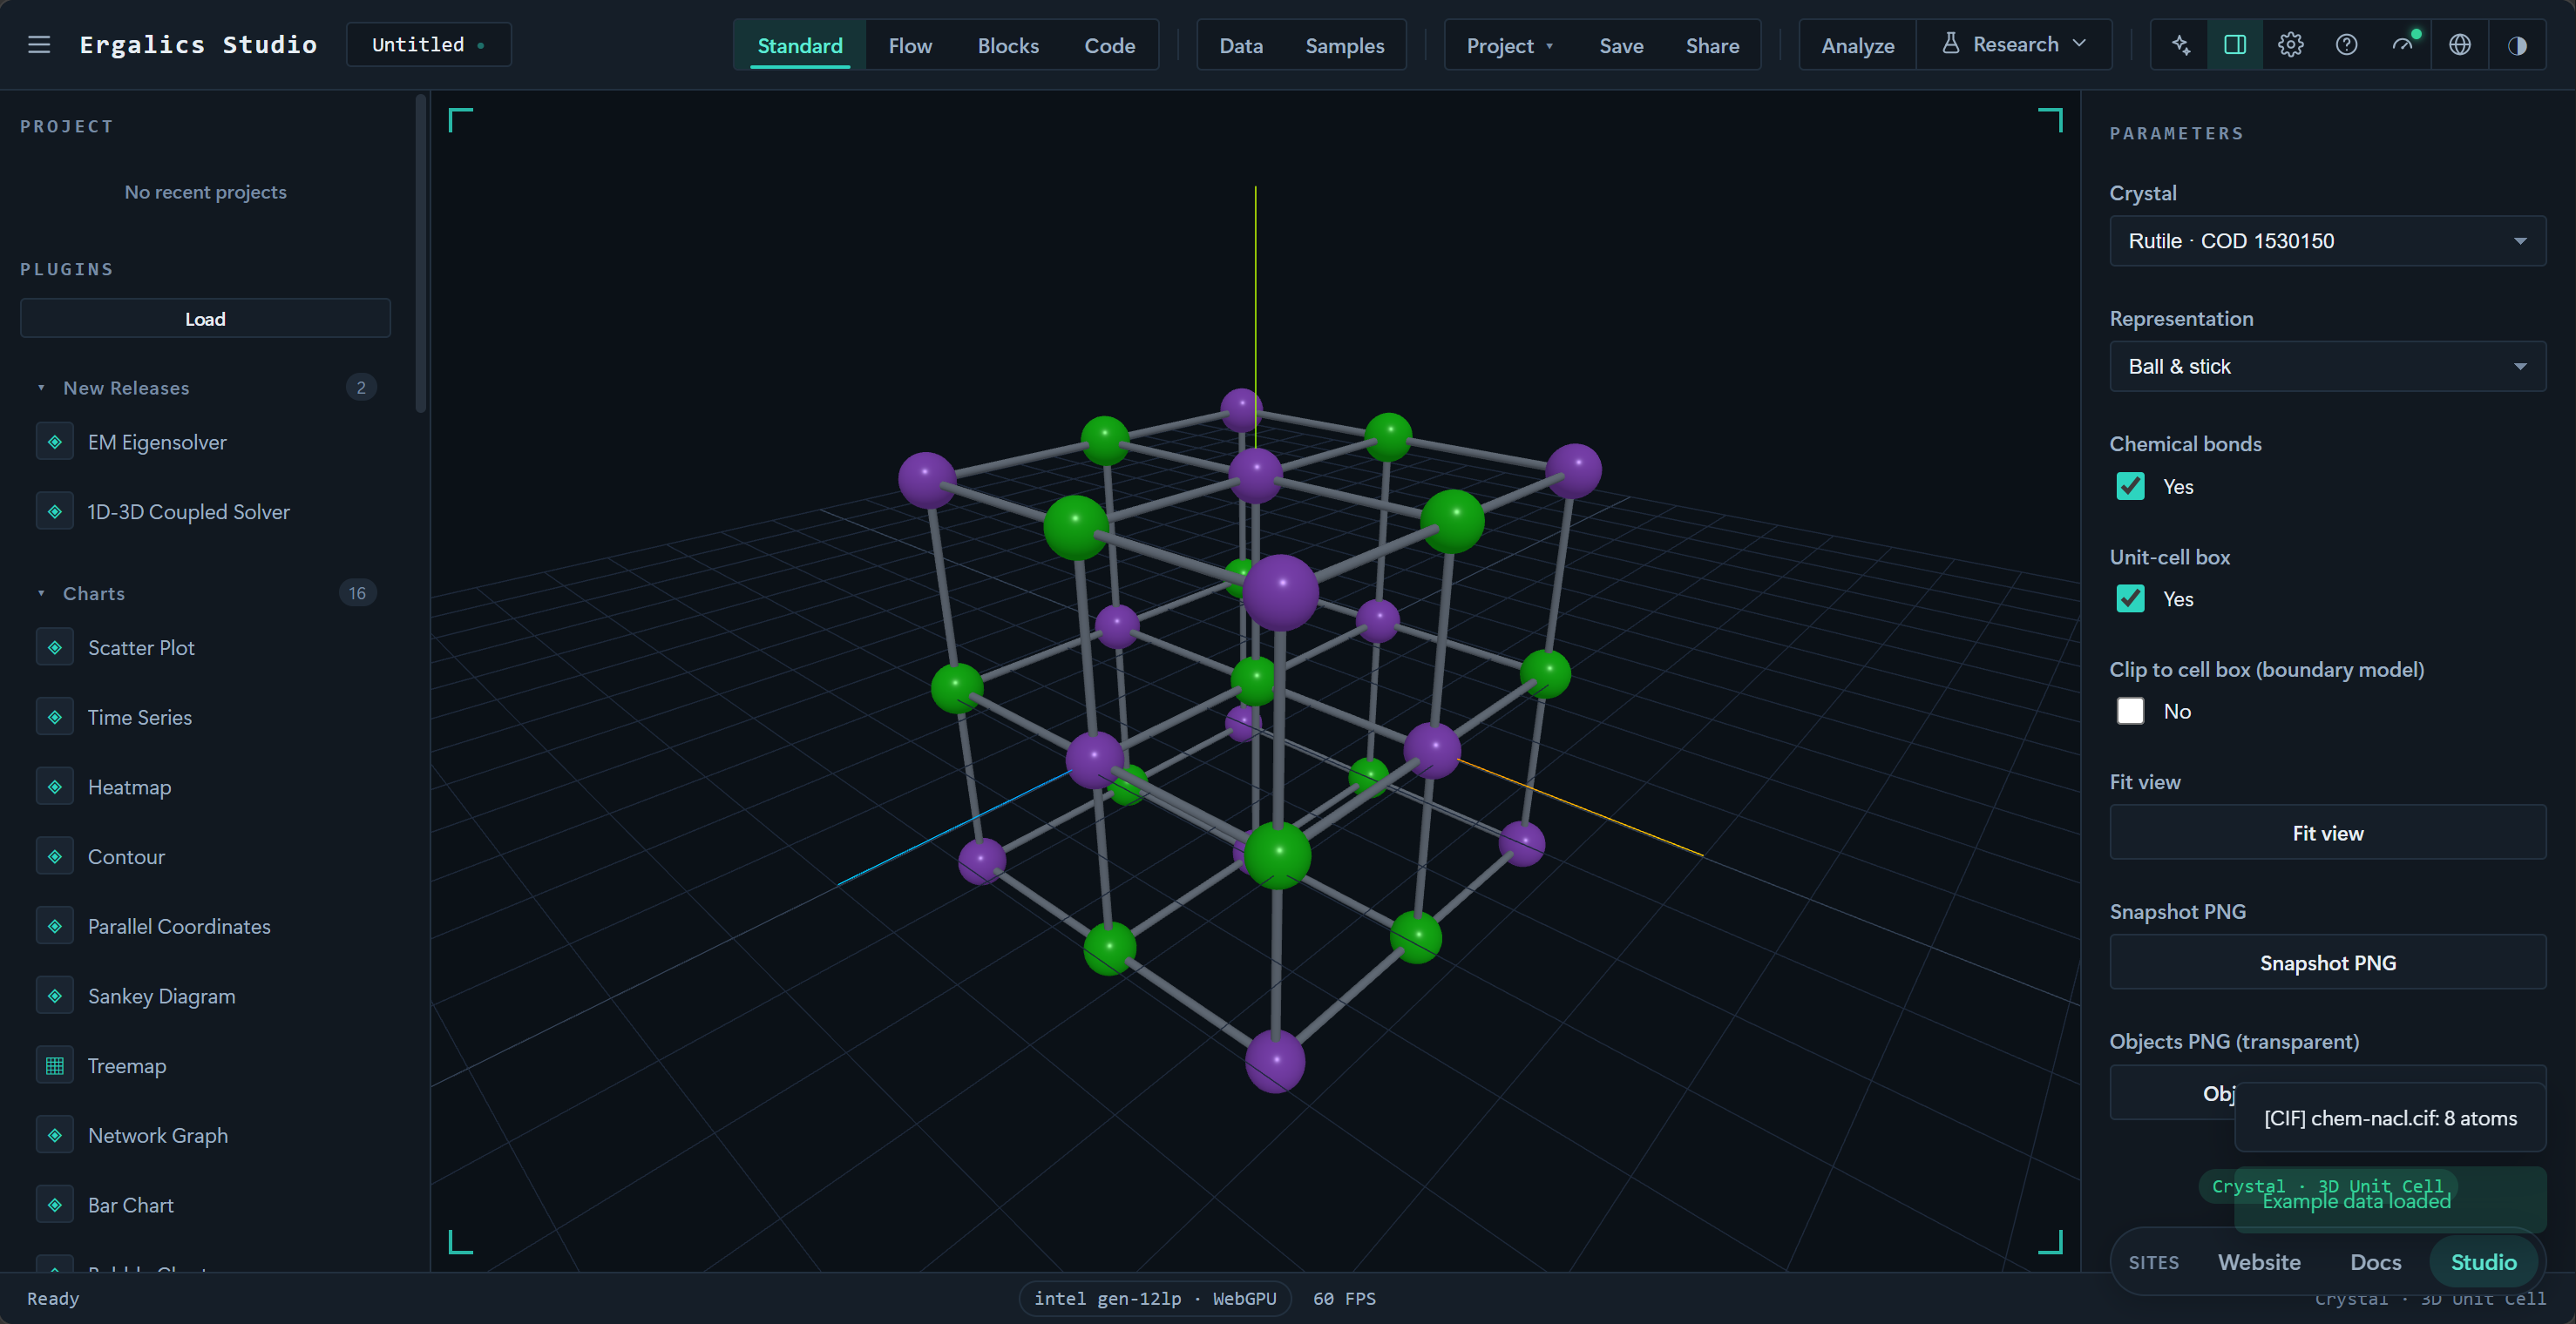The width and height of the screenshot is (2576, 1324).
Task: Open the hamburger menu icon
Action: pos(39,45)
